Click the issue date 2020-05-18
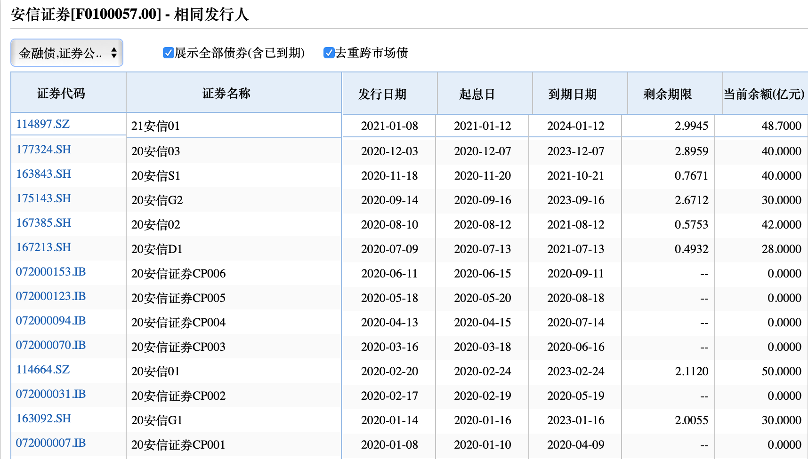This screenshot has height=459, width=808. 389,298
